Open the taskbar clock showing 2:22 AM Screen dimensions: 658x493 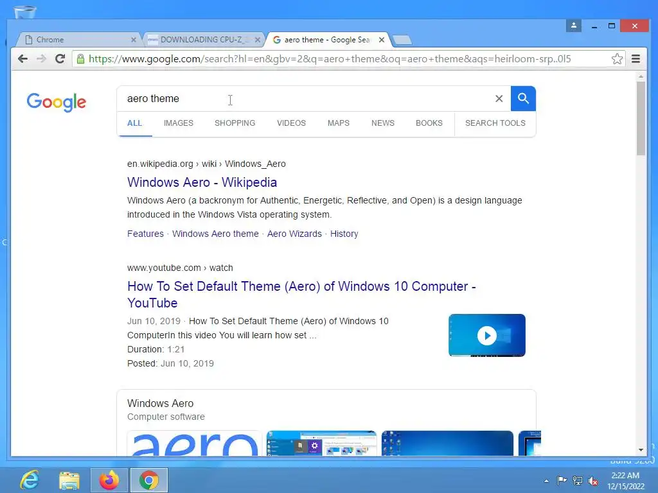tap(625, 481)
